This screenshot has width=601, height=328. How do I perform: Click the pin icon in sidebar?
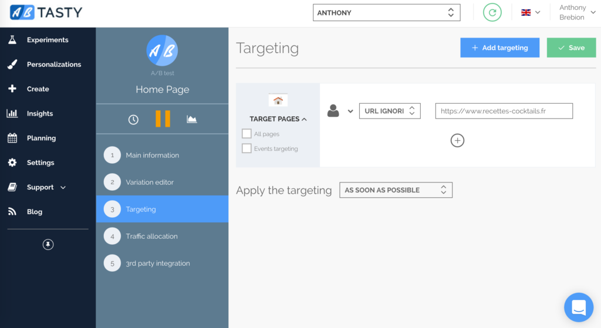click(48, 245)
